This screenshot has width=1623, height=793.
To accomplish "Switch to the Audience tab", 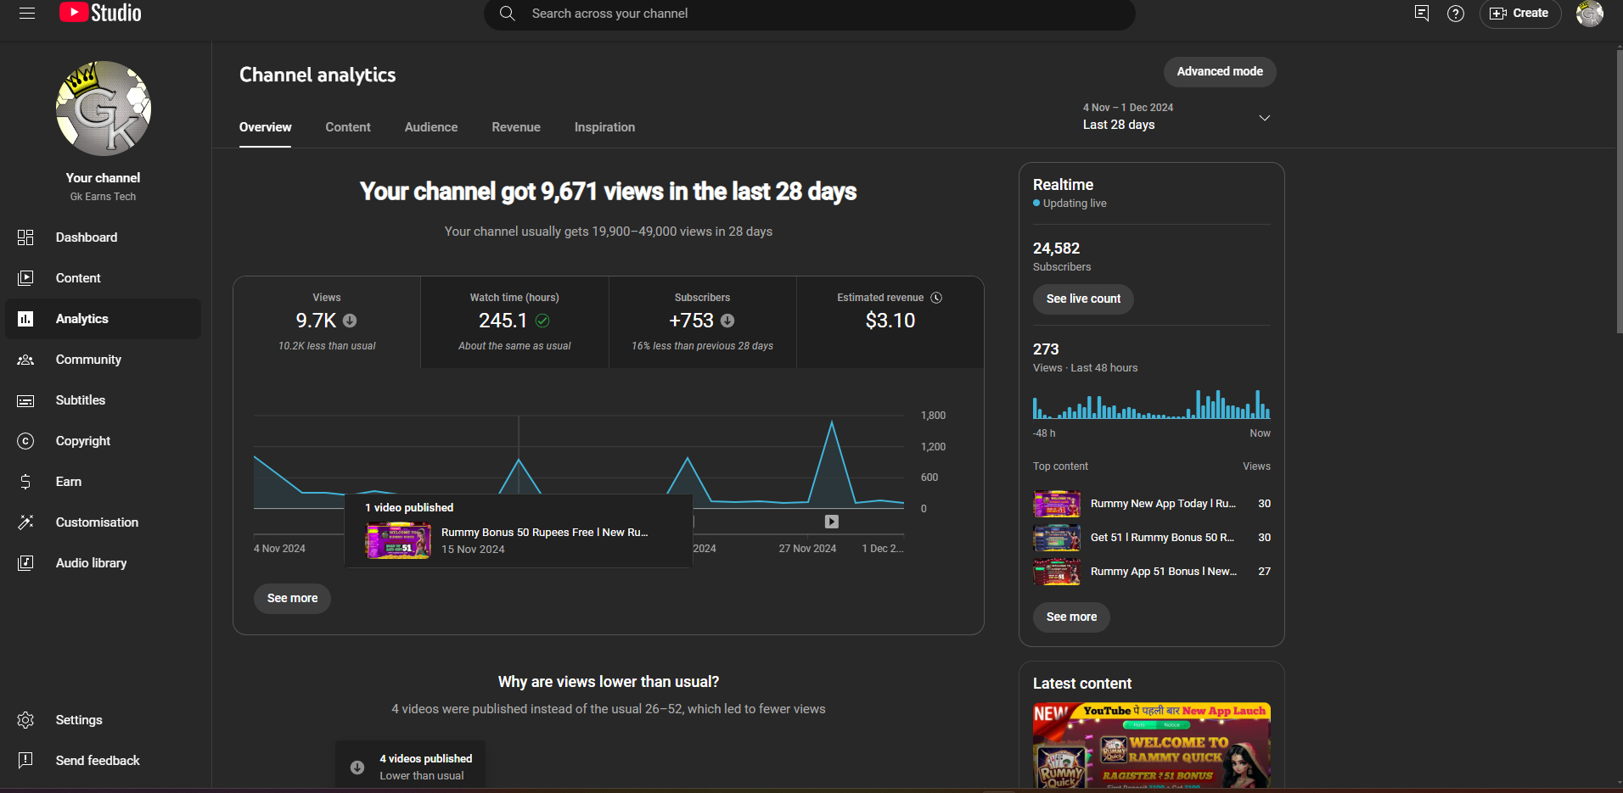I will (x=431, y=127).
